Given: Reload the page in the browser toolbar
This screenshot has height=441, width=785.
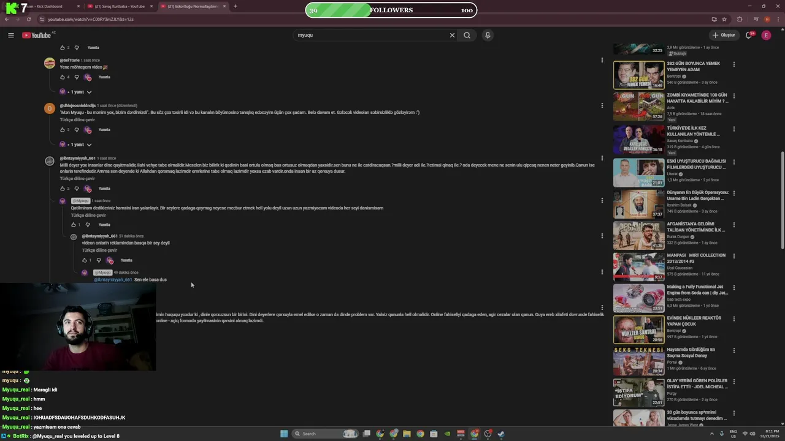Looking at the screenshot, I should coord(28,19).
